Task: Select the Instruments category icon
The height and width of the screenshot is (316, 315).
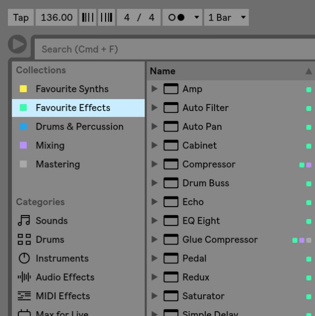Action: 24,258
